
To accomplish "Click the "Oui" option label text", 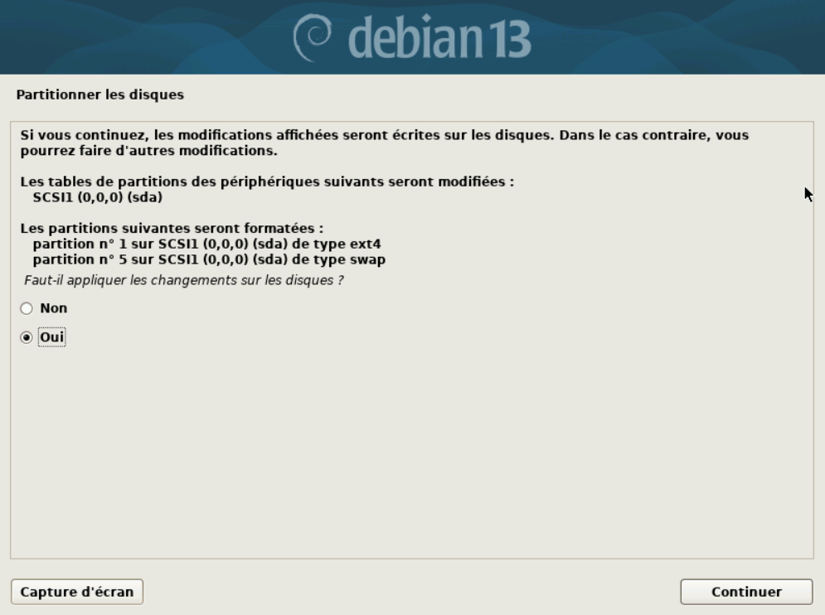I will (51, 337).
